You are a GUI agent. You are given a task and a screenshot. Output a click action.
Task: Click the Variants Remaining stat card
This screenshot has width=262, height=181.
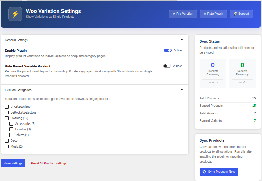click(242, 73)
